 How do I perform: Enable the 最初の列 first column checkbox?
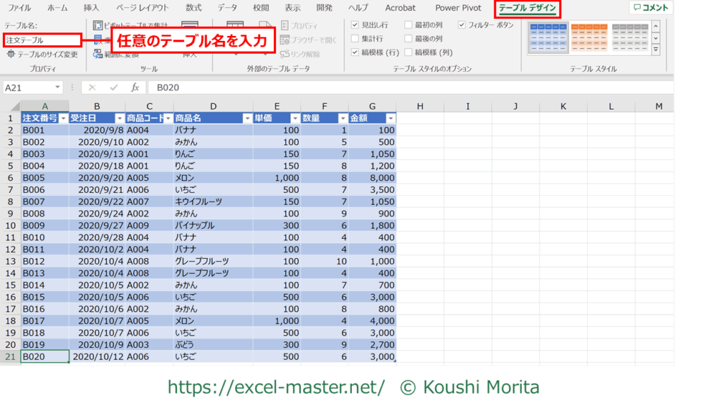tap(409, 25)
